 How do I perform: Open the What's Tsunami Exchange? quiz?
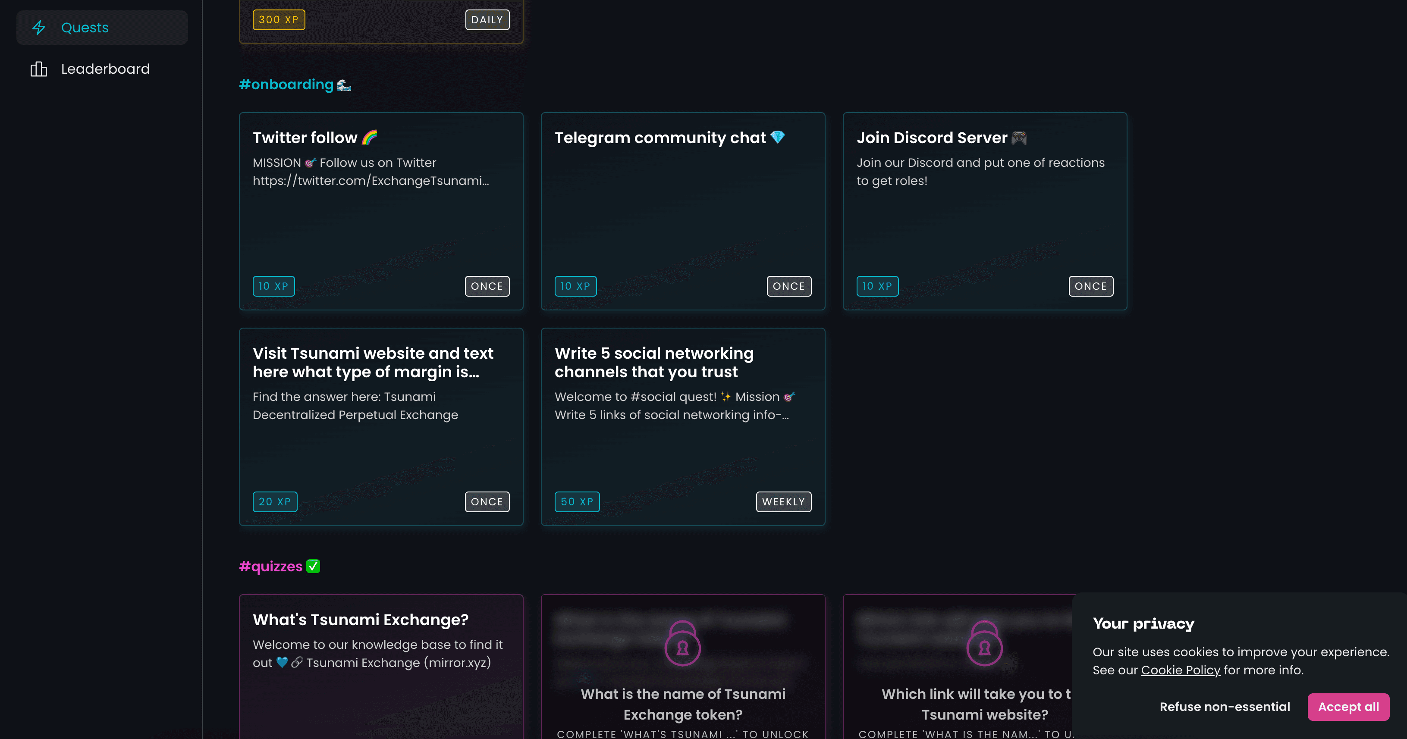(381, 667)
